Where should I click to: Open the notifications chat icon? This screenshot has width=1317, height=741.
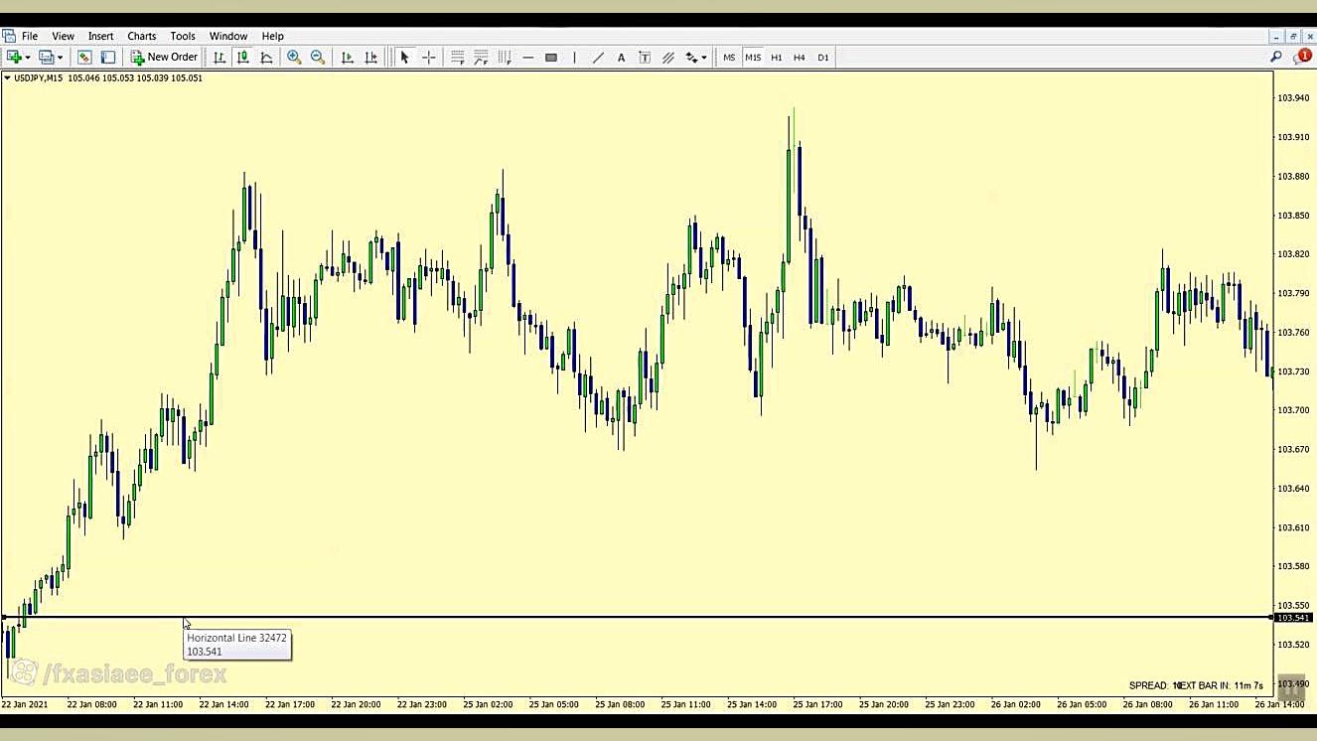(1301, 57)
